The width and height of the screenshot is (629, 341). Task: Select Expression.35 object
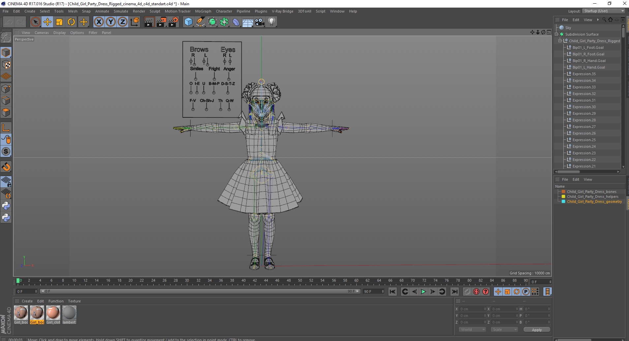[x=584, y=74]
